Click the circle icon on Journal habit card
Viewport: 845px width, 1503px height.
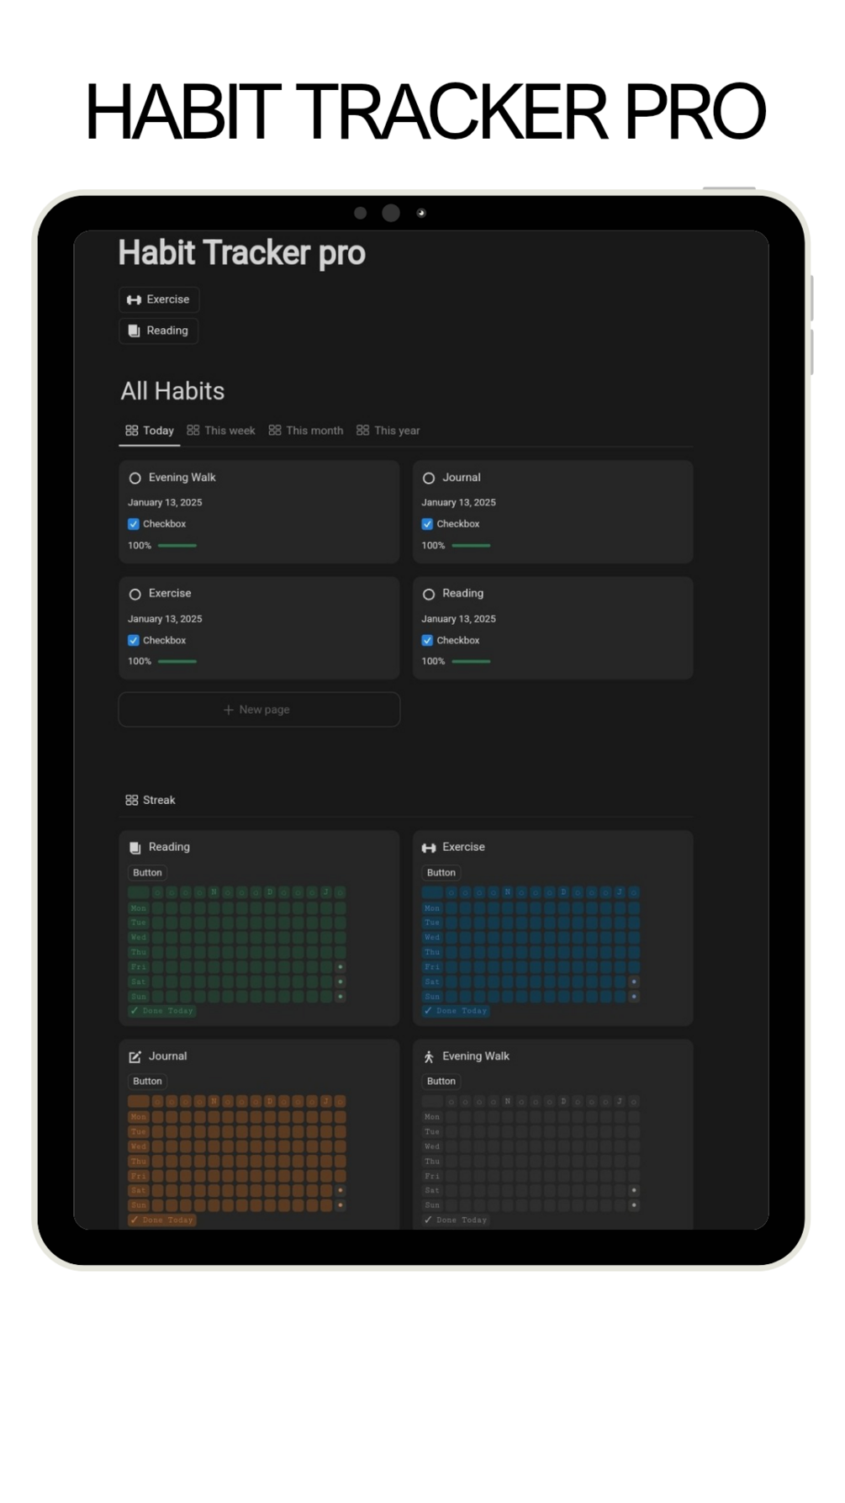coord(429,478)
